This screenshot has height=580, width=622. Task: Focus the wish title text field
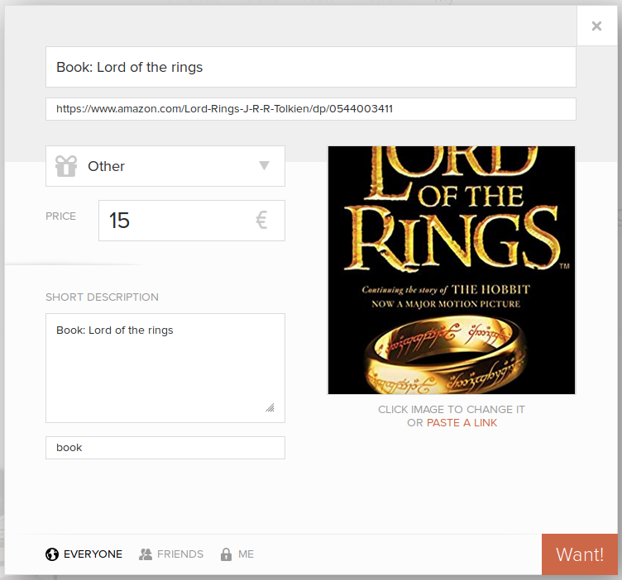click(x=310, y=67)
